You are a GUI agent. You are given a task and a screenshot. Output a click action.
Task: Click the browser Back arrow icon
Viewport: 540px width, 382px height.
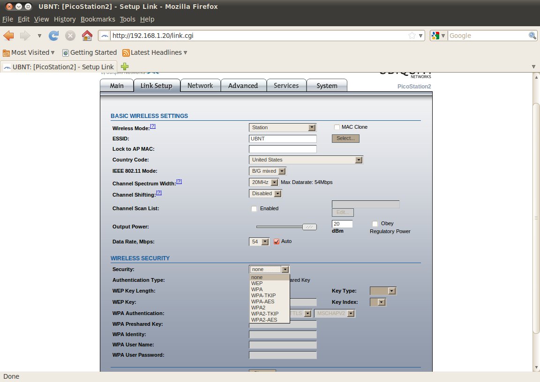pyautogui.click(x=8, y=36)
